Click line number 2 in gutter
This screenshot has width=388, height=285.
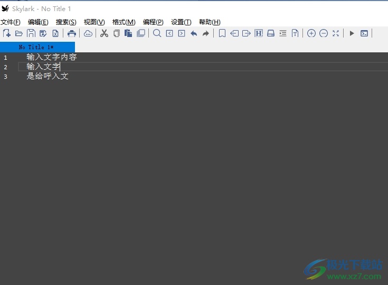pos(5,67)
